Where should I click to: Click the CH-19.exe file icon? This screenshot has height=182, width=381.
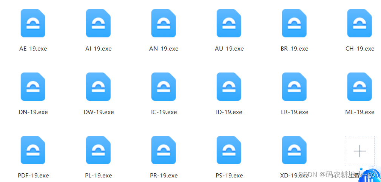(359, 23)
